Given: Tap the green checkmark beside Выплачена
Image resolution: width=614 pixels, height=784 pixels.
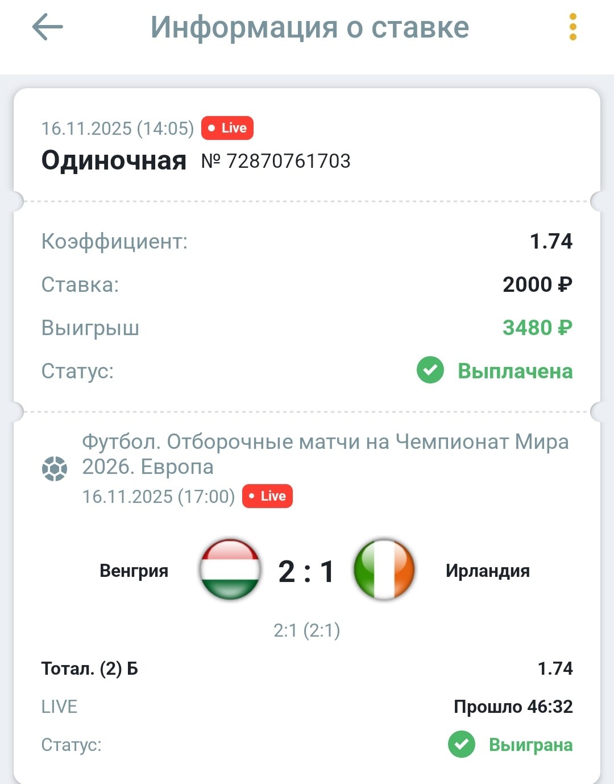Looking at the screenshot, I should tap(430, 371).
